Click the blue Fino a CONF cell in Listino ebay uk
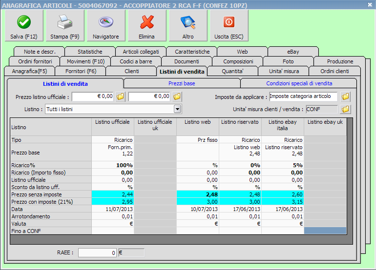 tap(325, 230)
